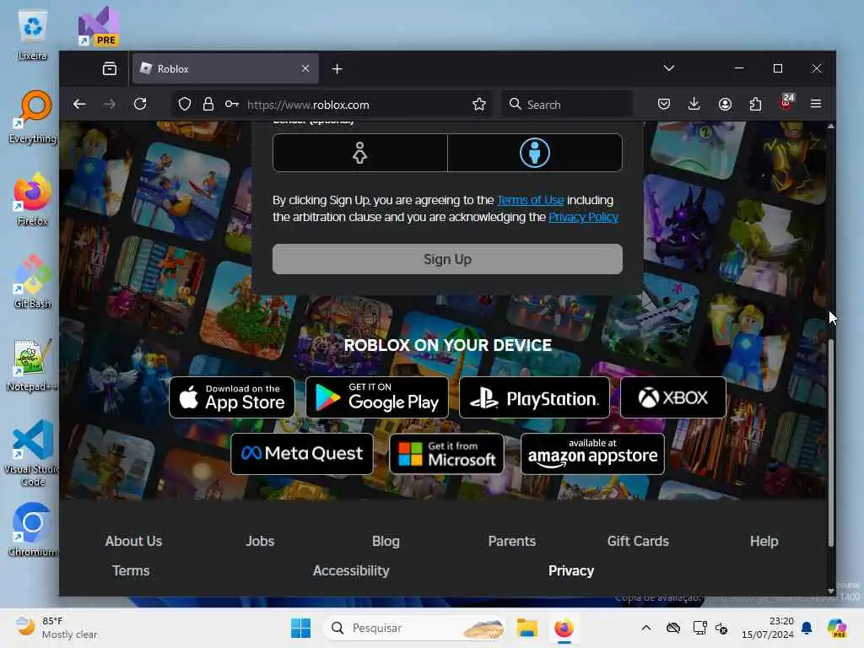Open the tracking protection shield icon
Viewport: 864px width, 648px height.
185,104
